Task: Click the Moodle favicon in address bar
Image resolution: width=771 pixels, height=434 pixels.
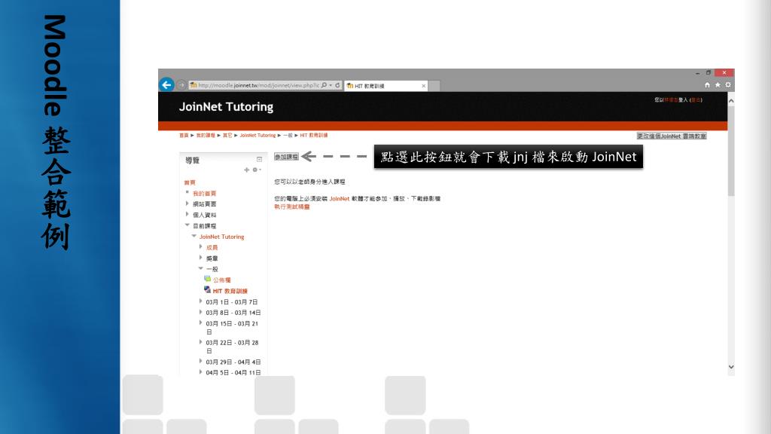Action: tap(194, 85)
